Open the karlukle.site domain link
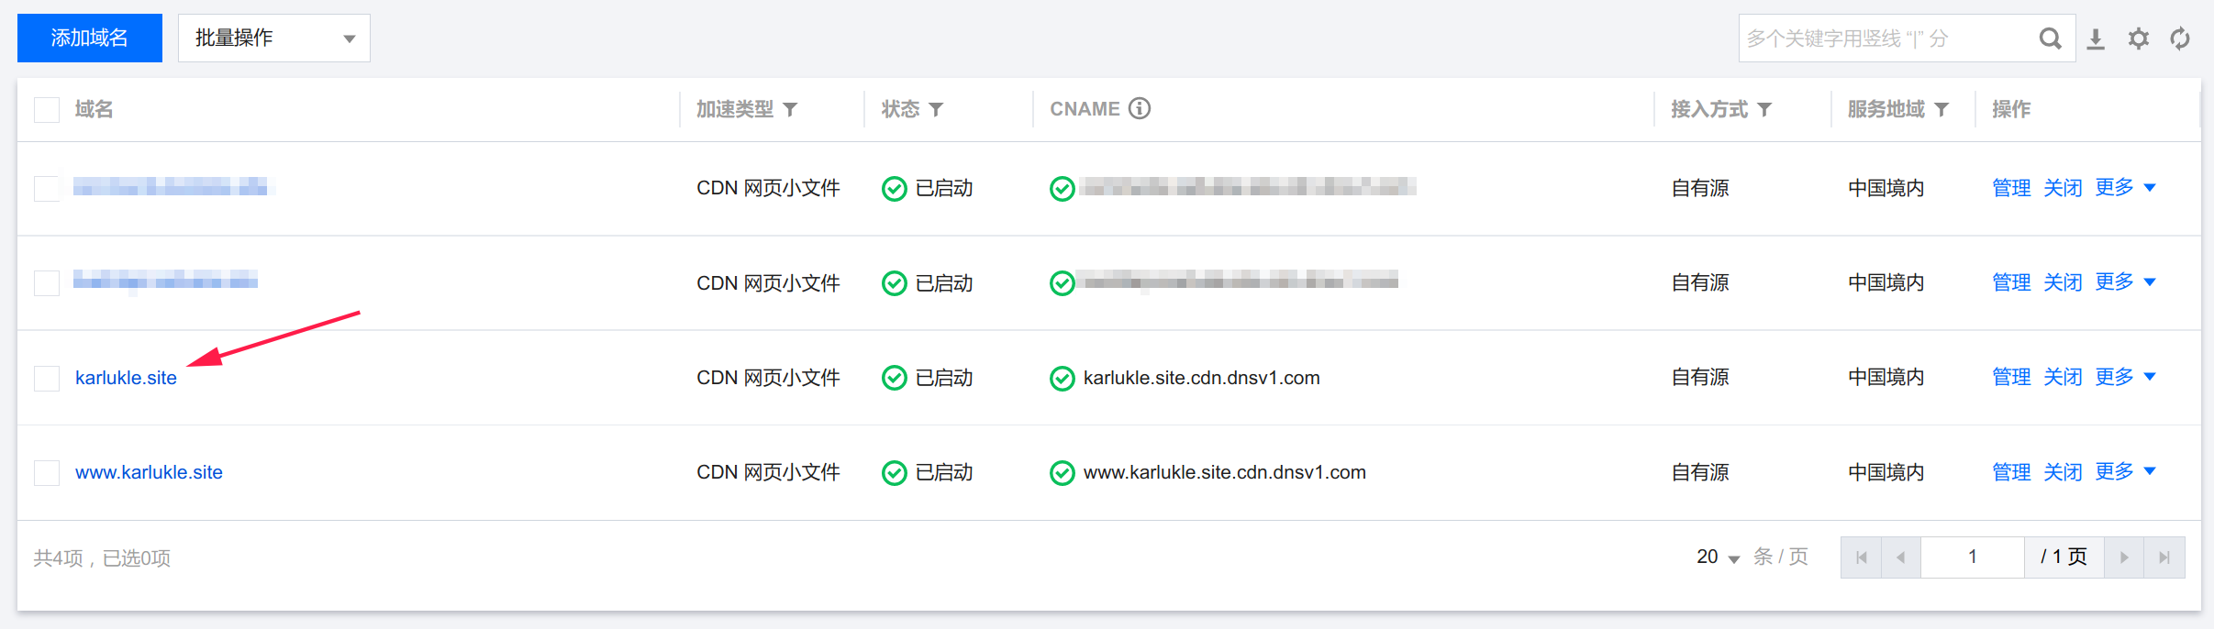The height and width of the screenshot is (629, 2214). coord(126,378)
